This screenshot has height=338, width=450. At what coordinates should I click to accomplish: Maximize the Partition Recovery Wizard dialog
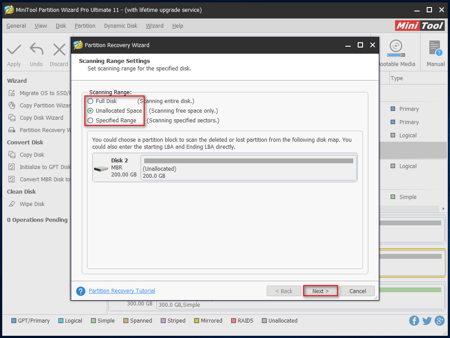point(360,45)
